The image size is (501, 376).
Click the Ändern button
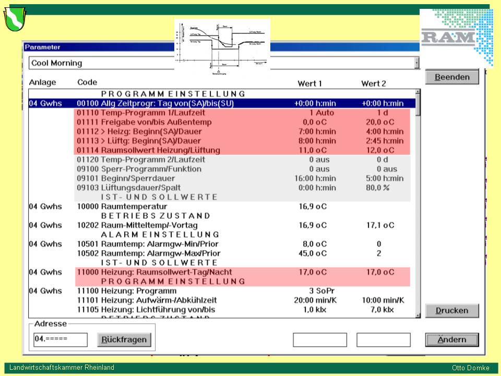tap(451, 340)
